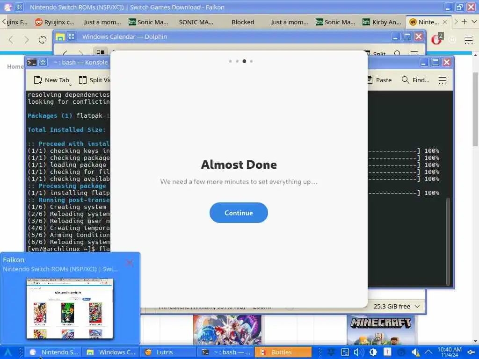Screen dimensions: 479x359
Task: Switch to the Blocked tab
Action: (243, 22)
